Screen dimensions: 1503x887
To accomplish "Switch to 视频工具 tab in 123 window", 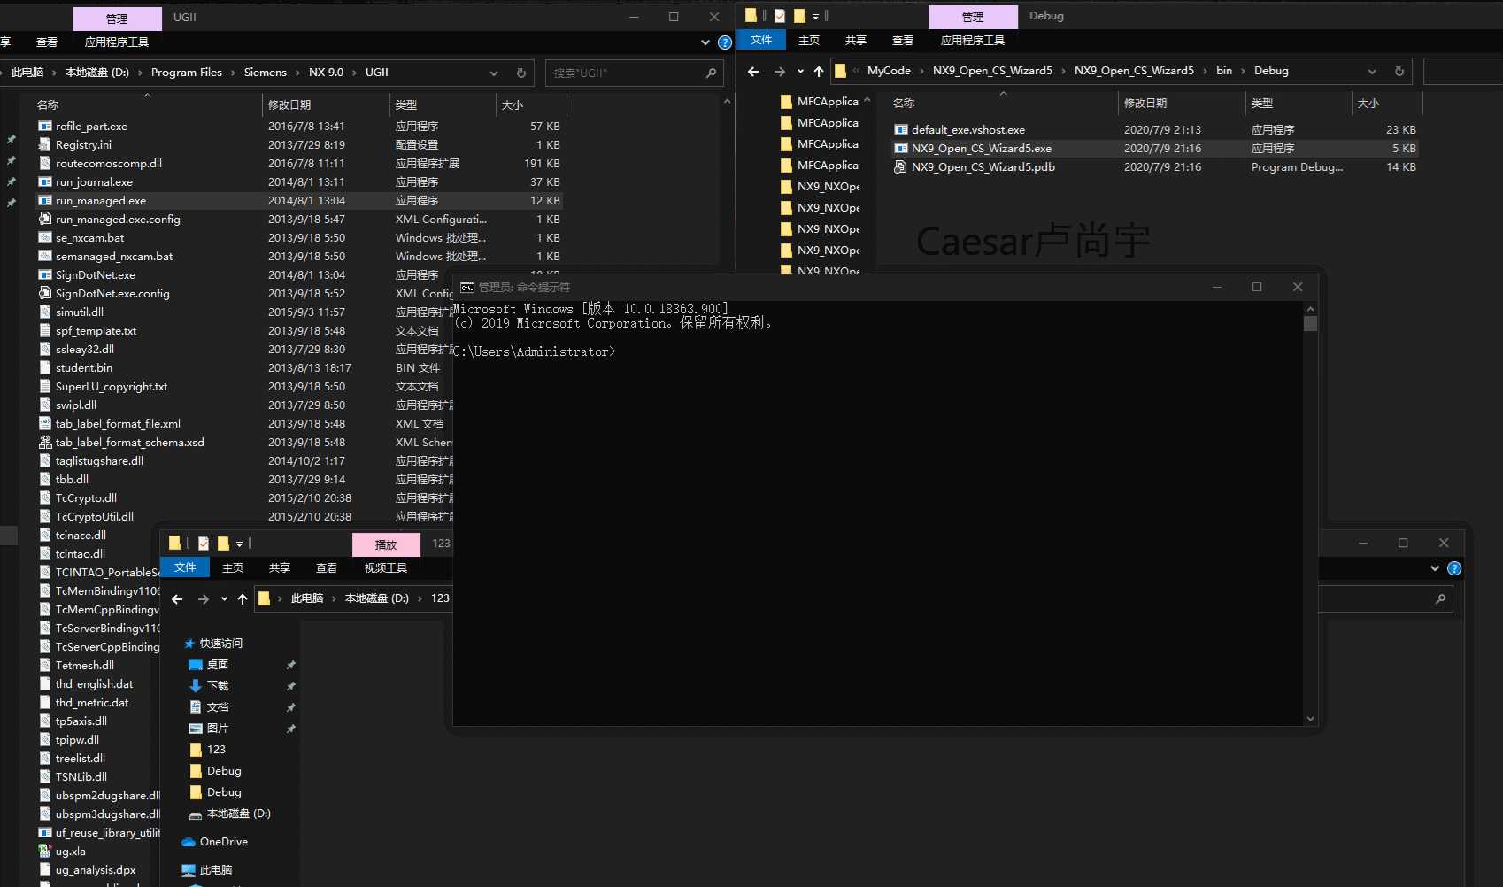I will [386, 568].
